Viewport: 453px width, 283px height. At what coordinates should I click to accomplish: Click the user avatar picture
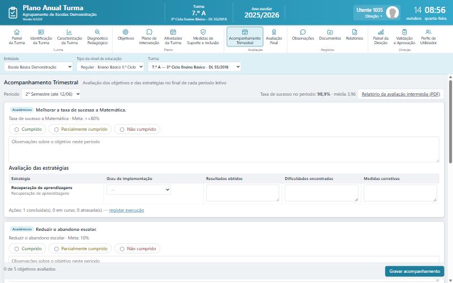click(392, 12)
